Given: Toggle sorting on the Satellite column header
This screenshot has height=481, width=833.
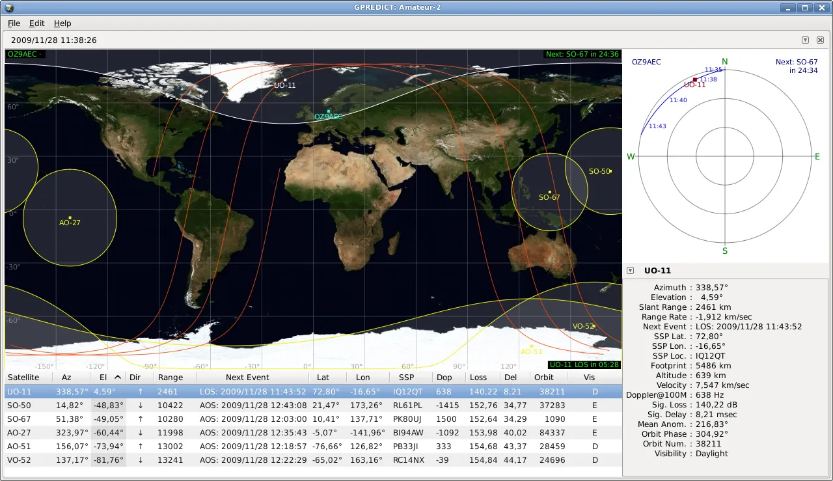Looking at the screenshot, I should (x=24, y=377).
